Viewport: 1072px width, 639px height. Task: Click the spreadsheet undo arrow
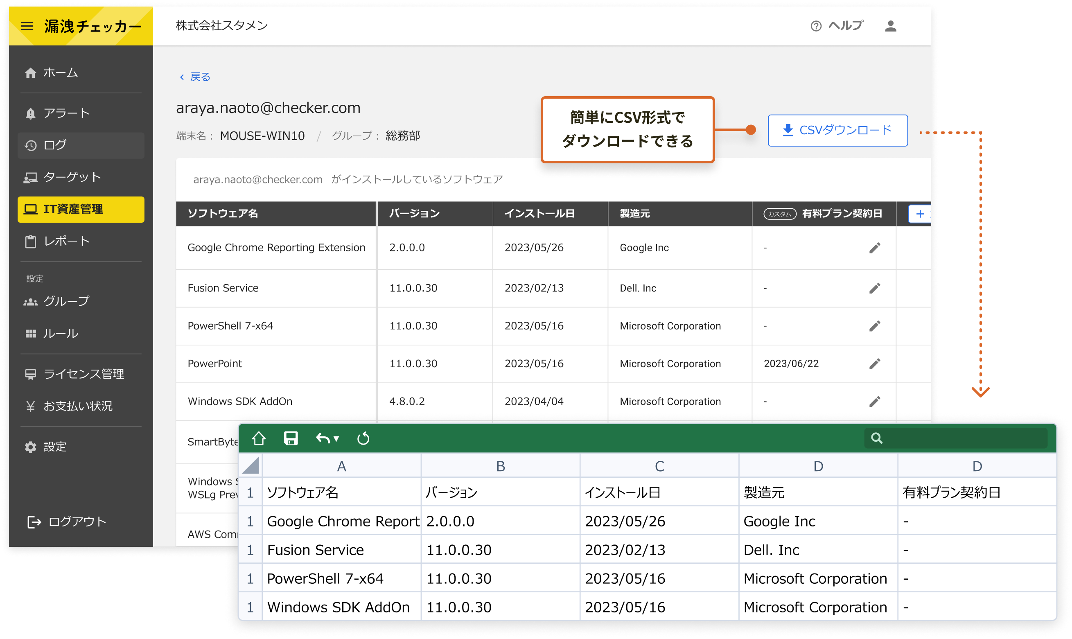pyautogui.click(x=323, y=438)
